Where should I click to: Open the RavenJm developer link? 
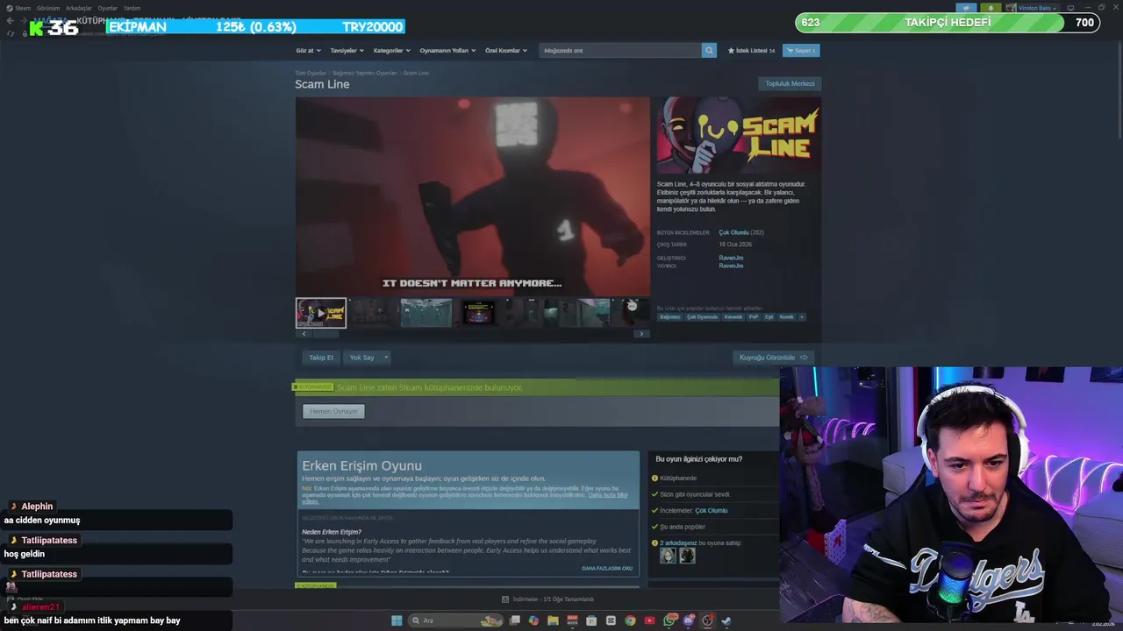[x=731, y=258]
